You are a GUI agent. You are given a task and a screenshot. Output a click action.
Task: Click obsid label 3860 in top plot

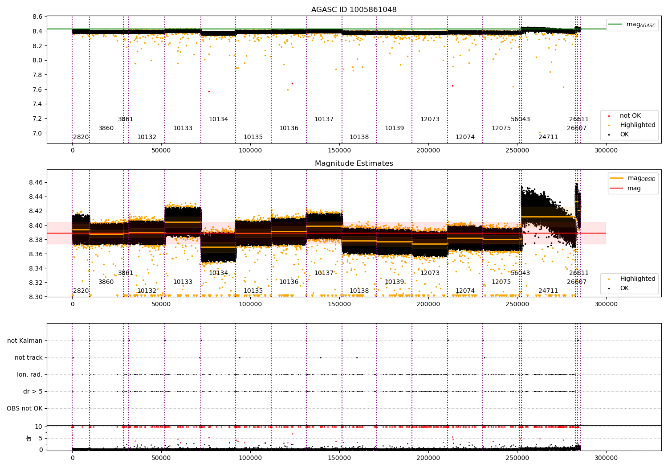[x=106, y=128]
